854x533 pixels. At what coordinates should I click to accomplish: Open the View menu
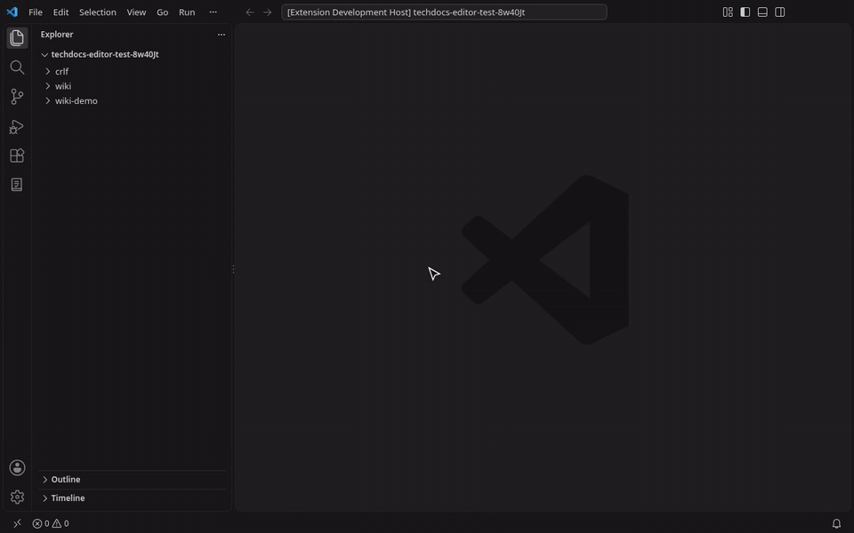(x=136, y=12)
